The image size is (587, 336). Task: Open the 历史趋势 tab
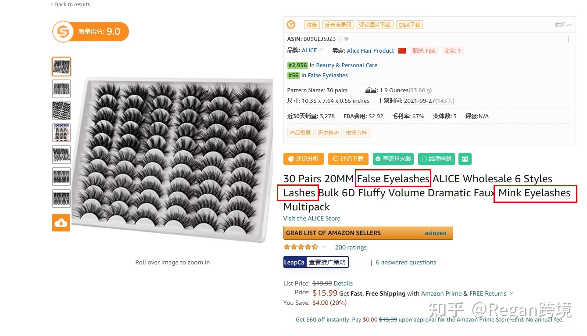click(x=329, y=133)
